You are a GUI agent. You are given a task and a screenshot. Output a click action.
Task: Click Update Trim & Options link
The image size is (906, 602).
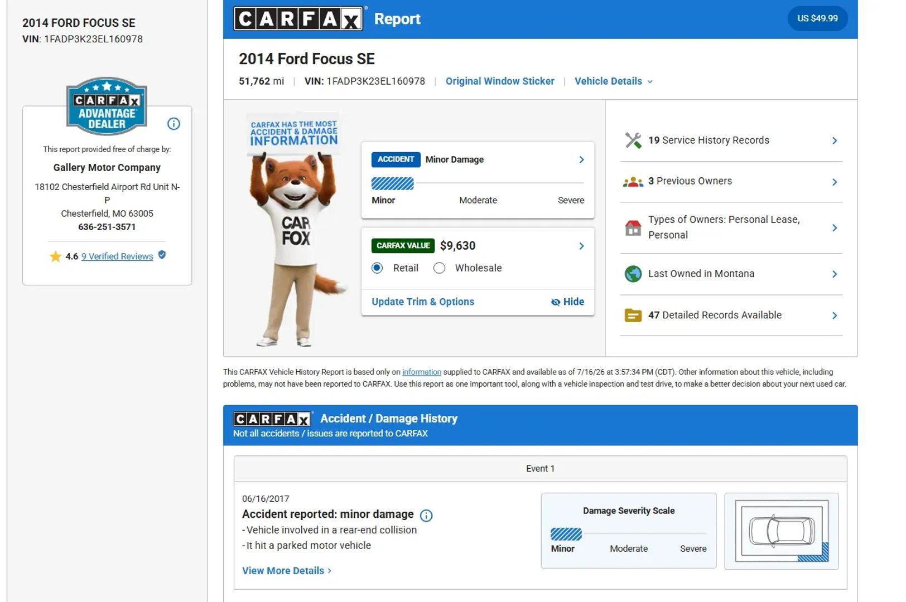(423, 302)
